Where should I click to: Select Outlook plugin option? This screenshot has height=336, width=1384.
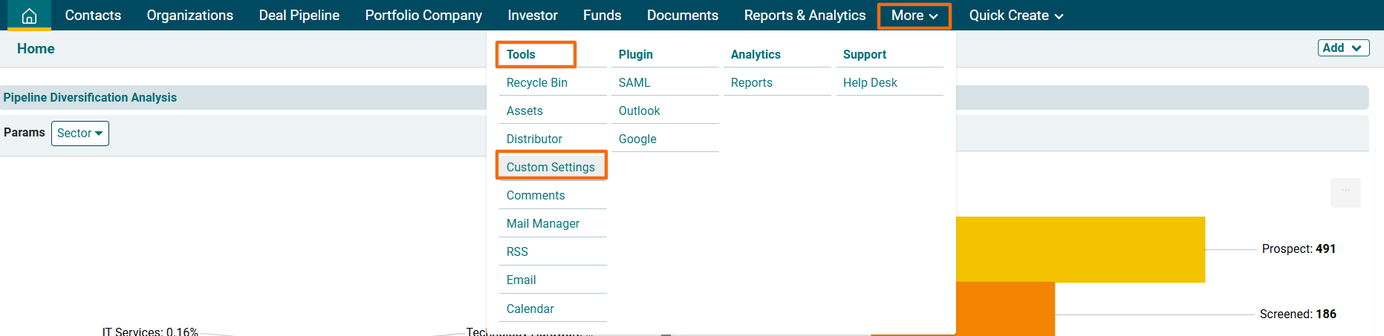click(639, 111)
